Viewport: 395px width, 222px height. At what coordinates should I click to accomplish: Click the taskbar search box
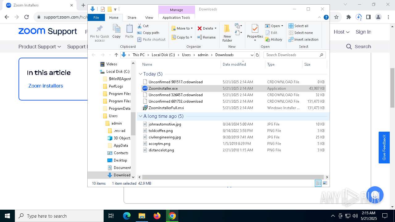point(59,216)
